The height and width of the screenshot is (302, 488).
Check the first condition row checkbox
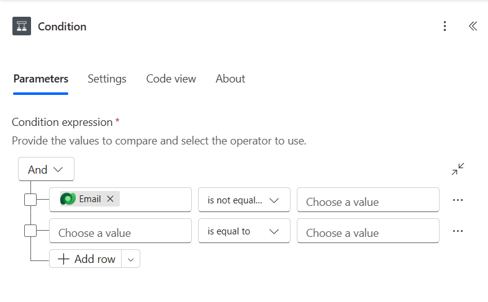(x=30, y=200)
